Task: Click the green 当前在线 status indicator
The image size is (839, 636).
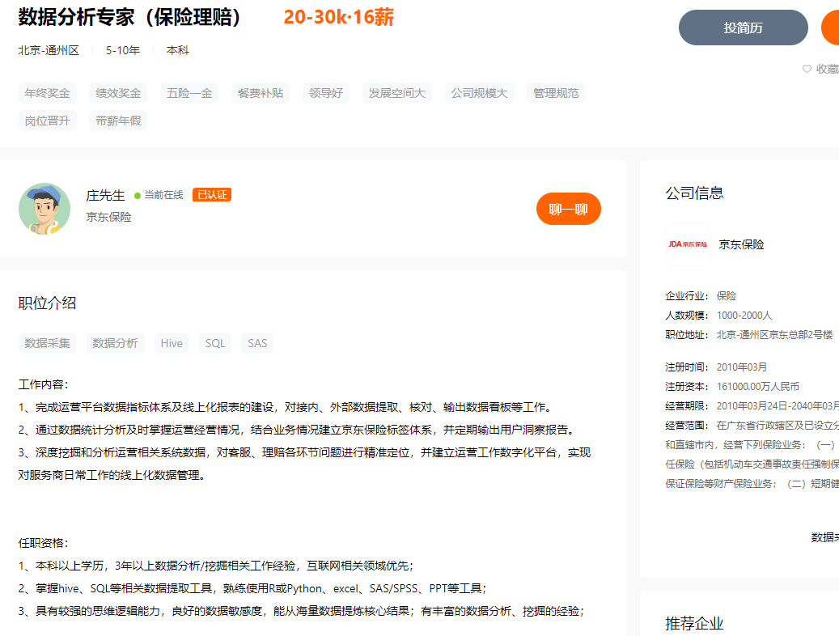Action: coord(138,195)
